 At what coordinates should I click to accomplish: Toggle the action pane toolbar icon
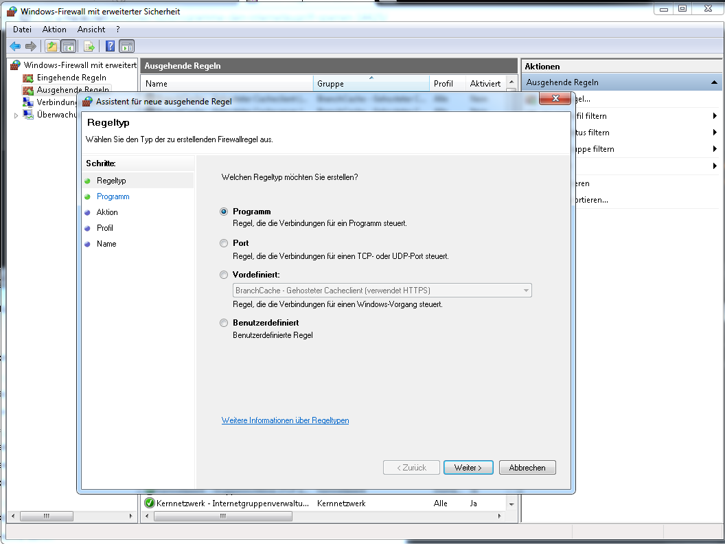pyautogui.click(x=126, y=47)
